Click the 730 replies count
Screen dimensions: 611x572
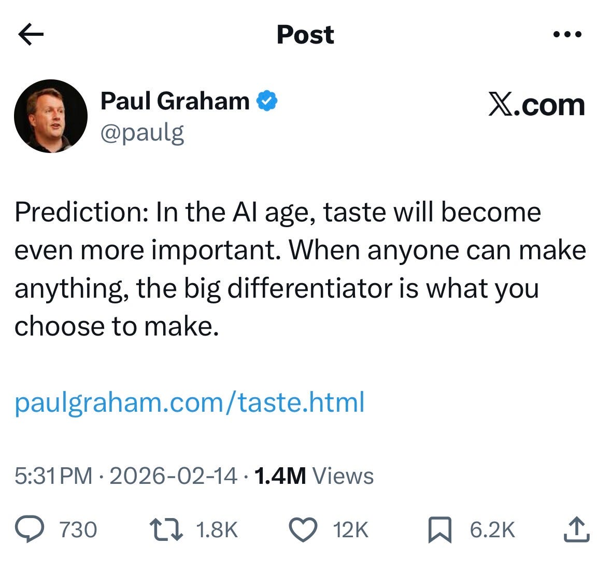point(78,529)
